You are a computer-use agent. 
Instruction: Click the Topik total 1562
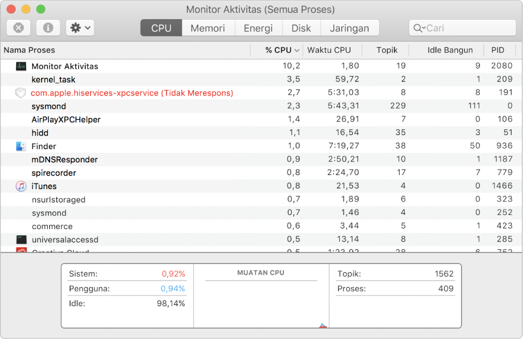tap(444, 274)
